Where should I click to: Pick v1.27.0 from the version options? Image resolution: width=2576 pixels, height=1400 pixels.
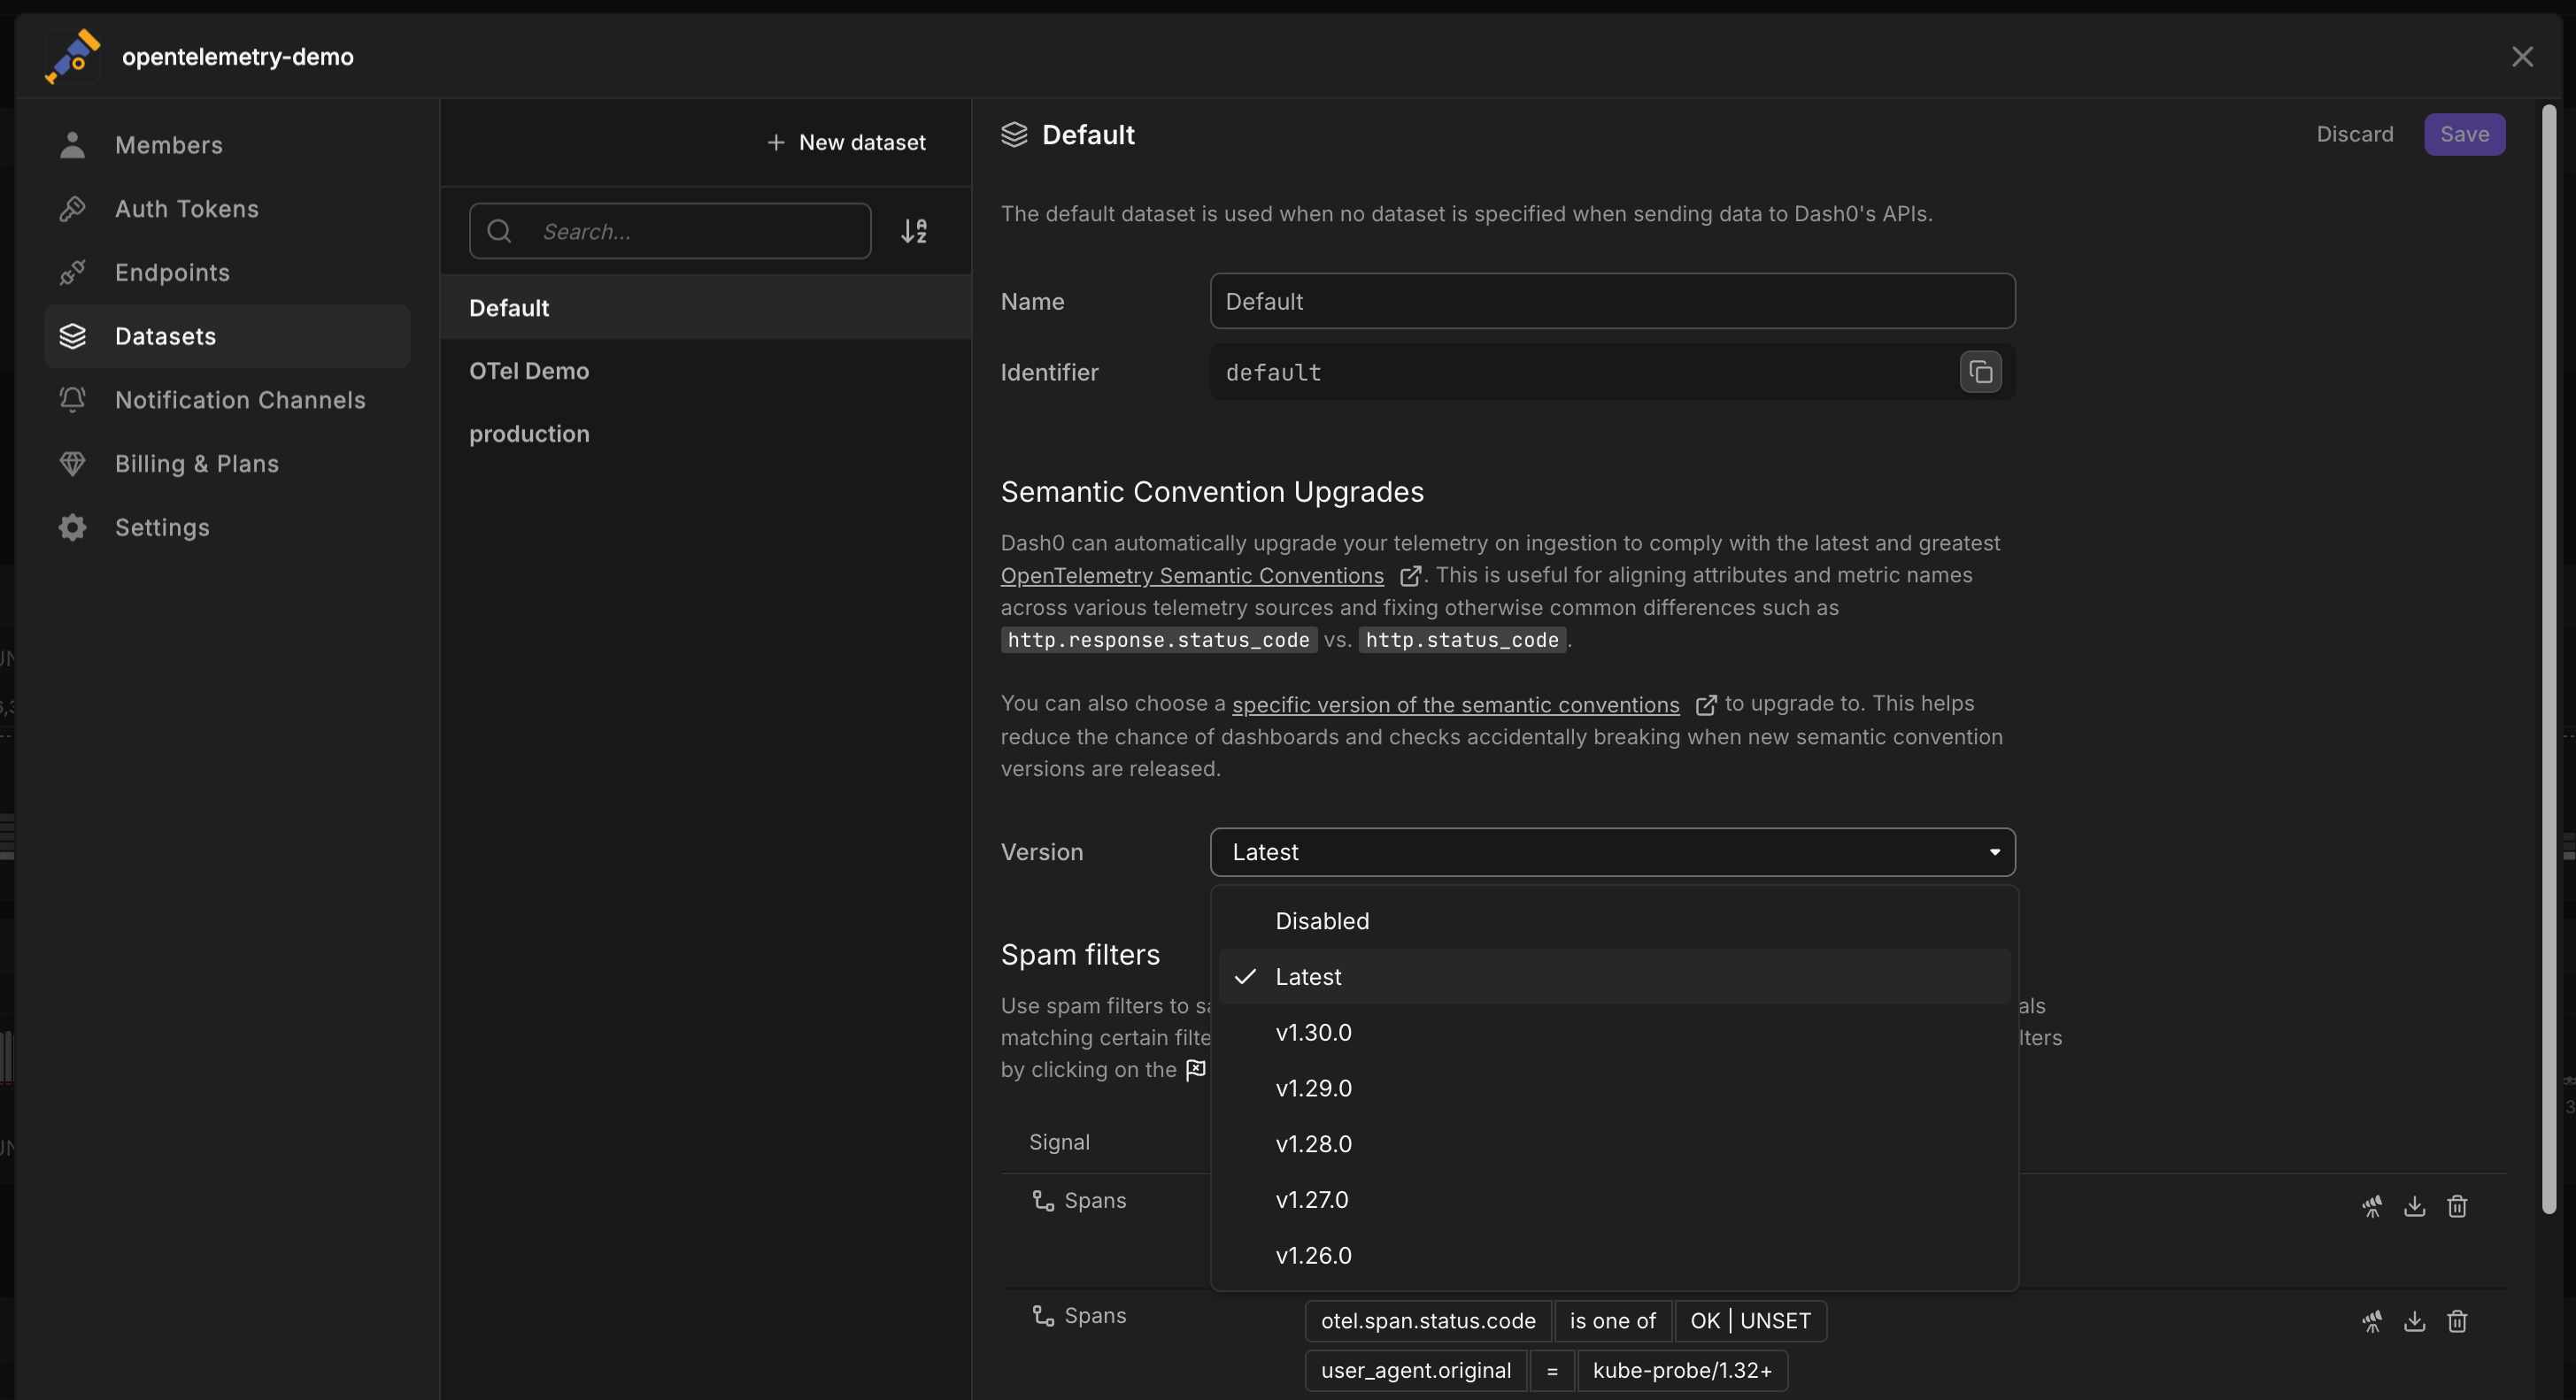click(x=1311, y=1200)
